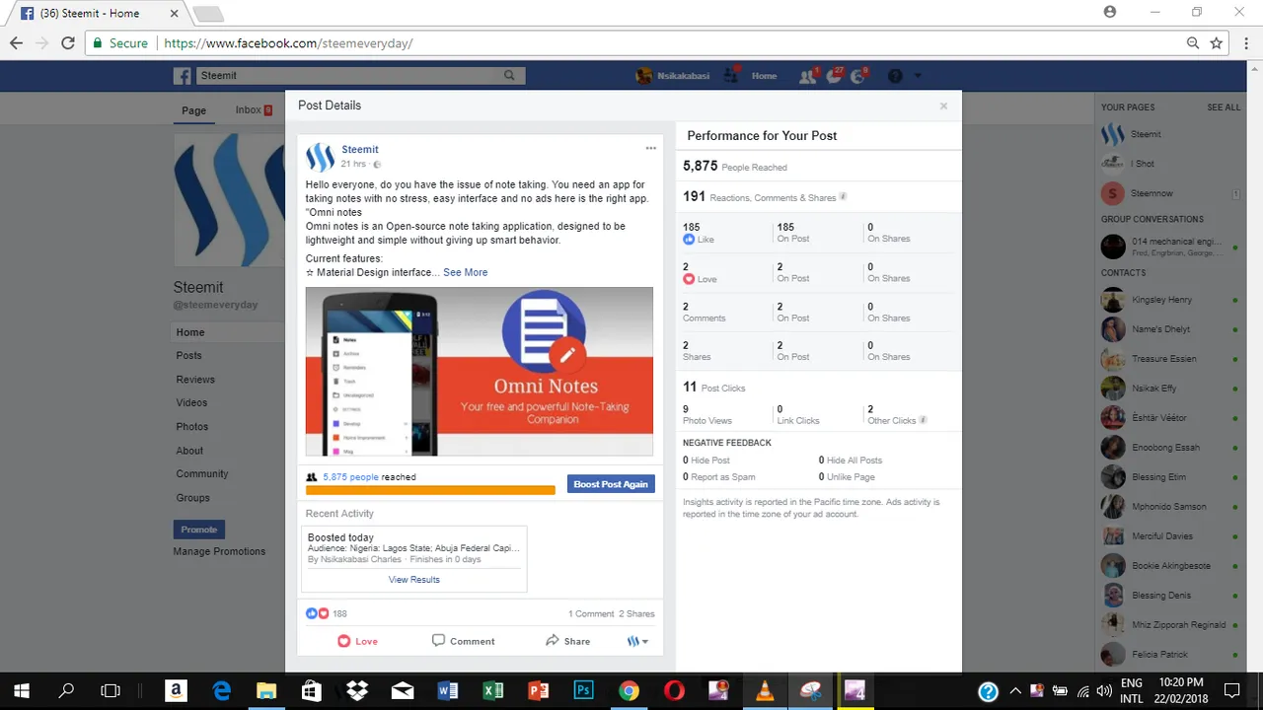
Task: Click the zoom magnifier icon in the address bar
Action: click(x=1193, y=43)
